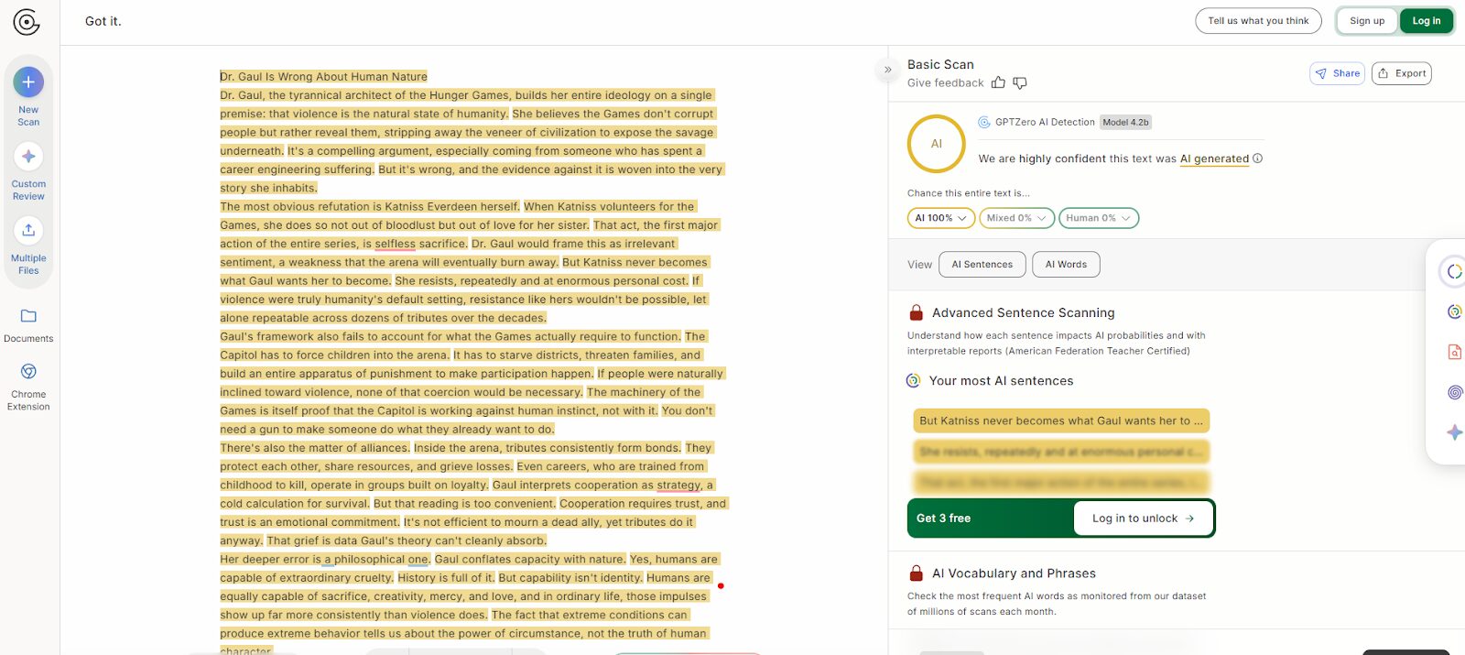
Task: Collapse the results panel with double chevron
Action: pyautogui.click(x=887, y=70)
